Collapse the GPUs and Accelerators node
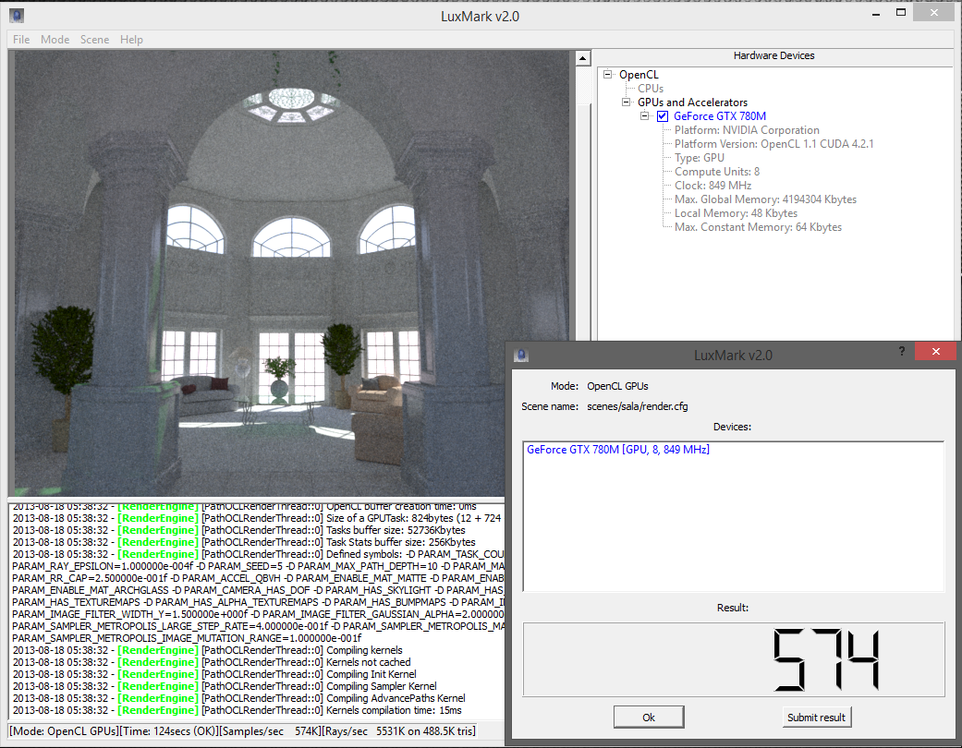The height and width of the screenshot is (748, 962). (626, 102)
